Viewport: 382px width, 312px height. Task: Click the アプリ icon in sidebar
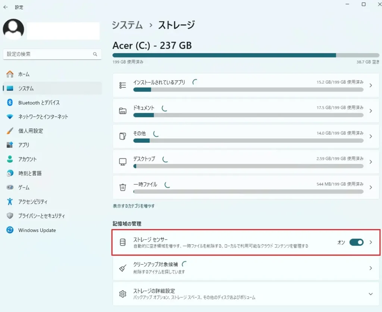pyautogui.click(x=10, y=145)
